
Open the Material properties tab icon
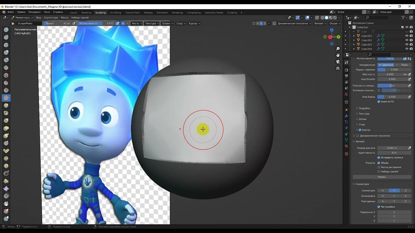click(347, 146)
